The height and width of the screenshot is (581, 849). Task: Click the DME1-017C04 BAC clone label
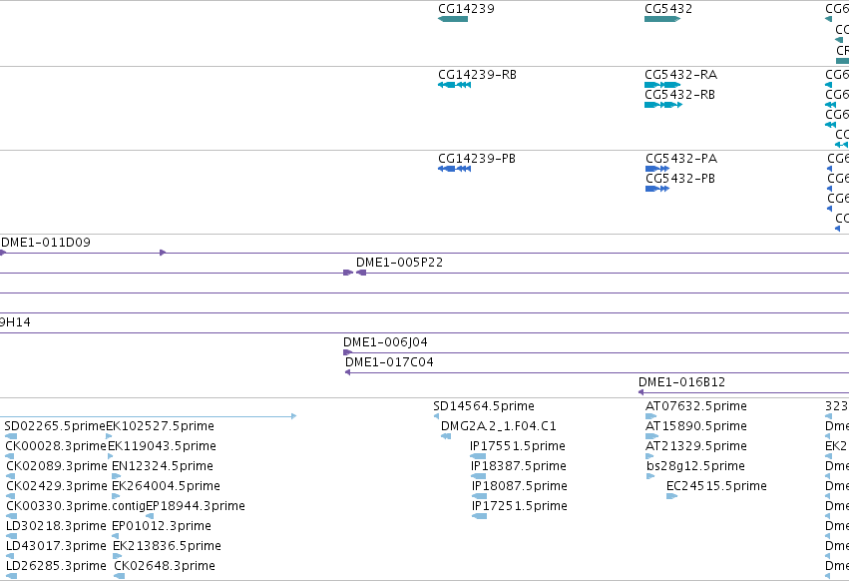tap(389, 362)
